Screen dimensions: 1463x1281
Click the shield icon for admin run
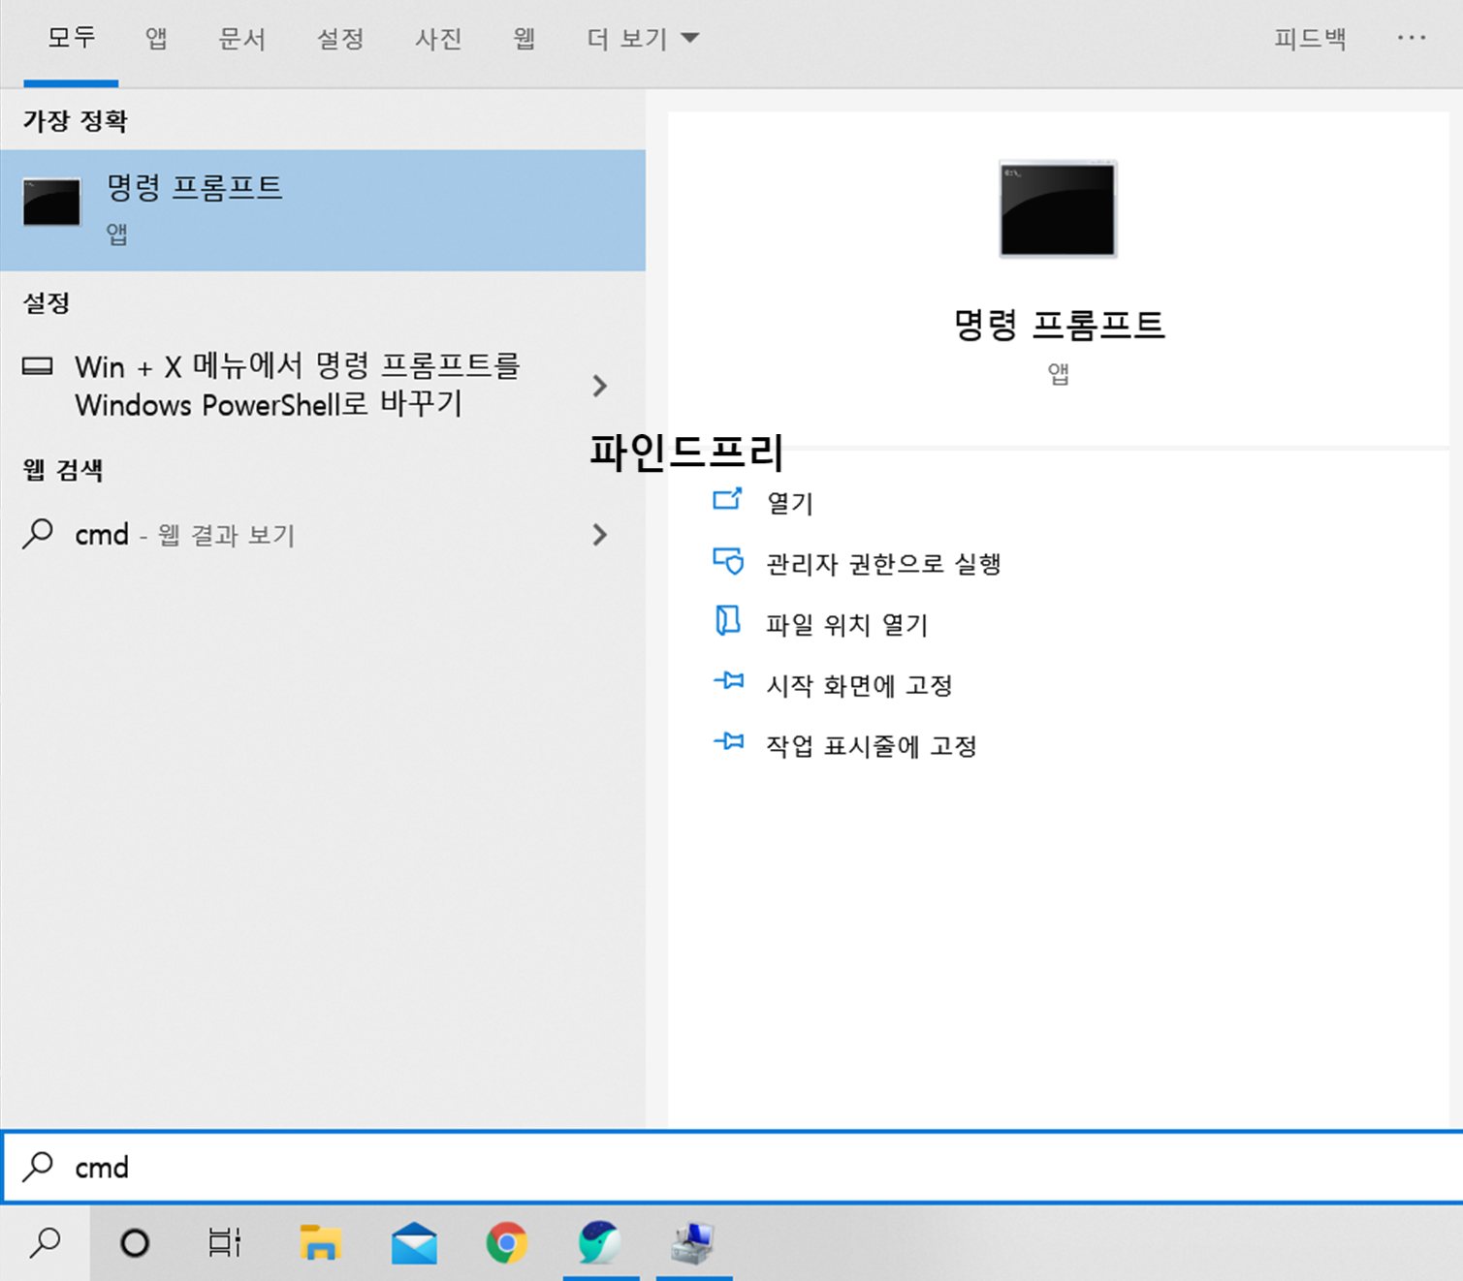728,561
